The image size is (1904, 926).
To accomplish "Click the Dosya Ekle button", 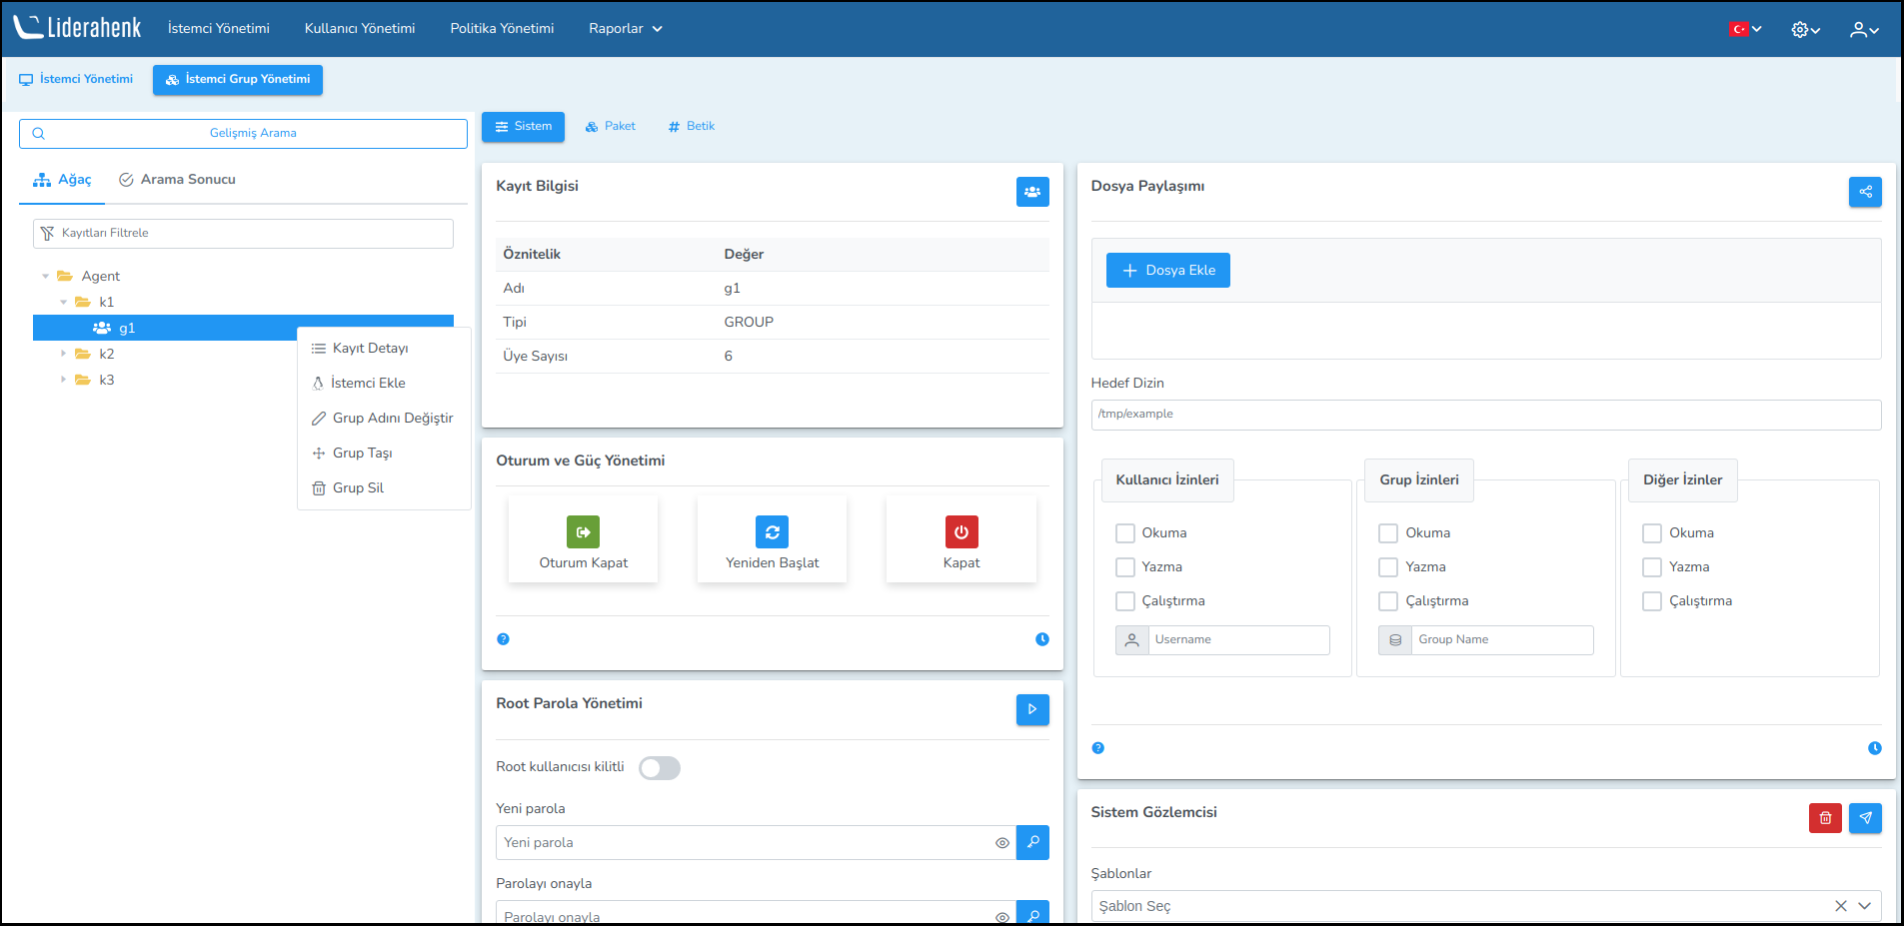I will (1167, 271).
